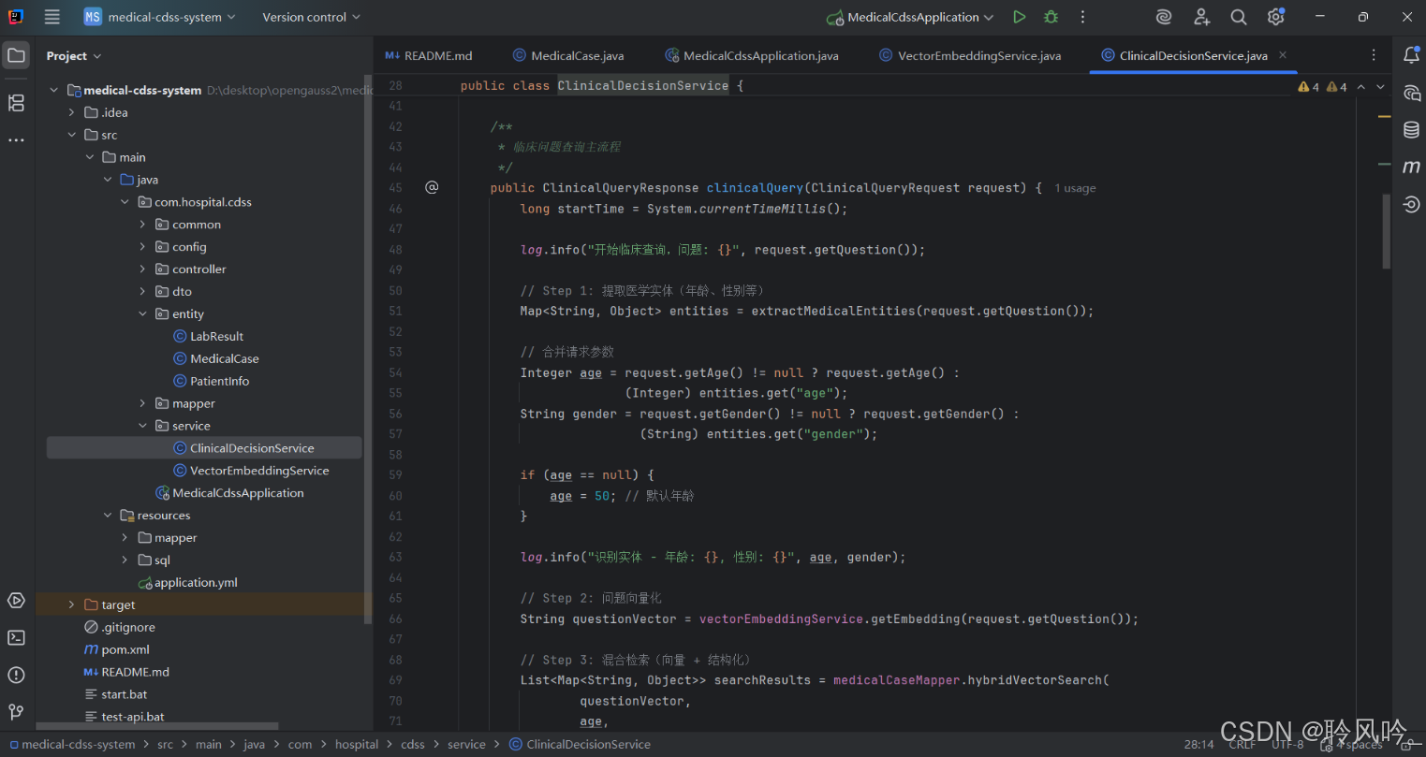Select start.bat file

tap(116, 694)
